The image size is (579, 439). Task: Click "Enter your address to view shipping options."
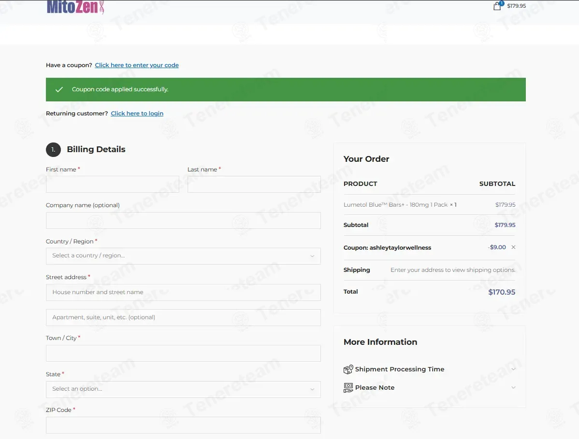coord(453,270)
